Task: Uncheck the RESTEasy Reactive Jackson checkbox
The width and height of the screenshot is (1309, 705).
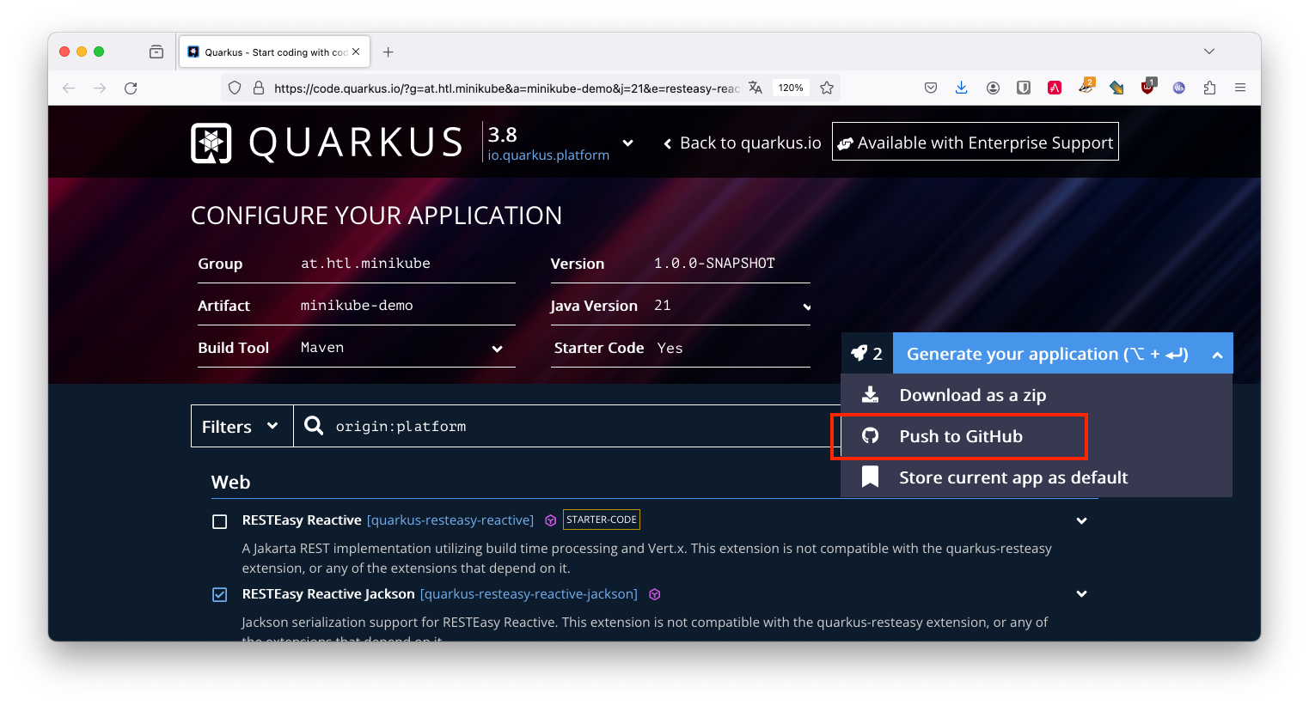Action: tap(220, 595)
